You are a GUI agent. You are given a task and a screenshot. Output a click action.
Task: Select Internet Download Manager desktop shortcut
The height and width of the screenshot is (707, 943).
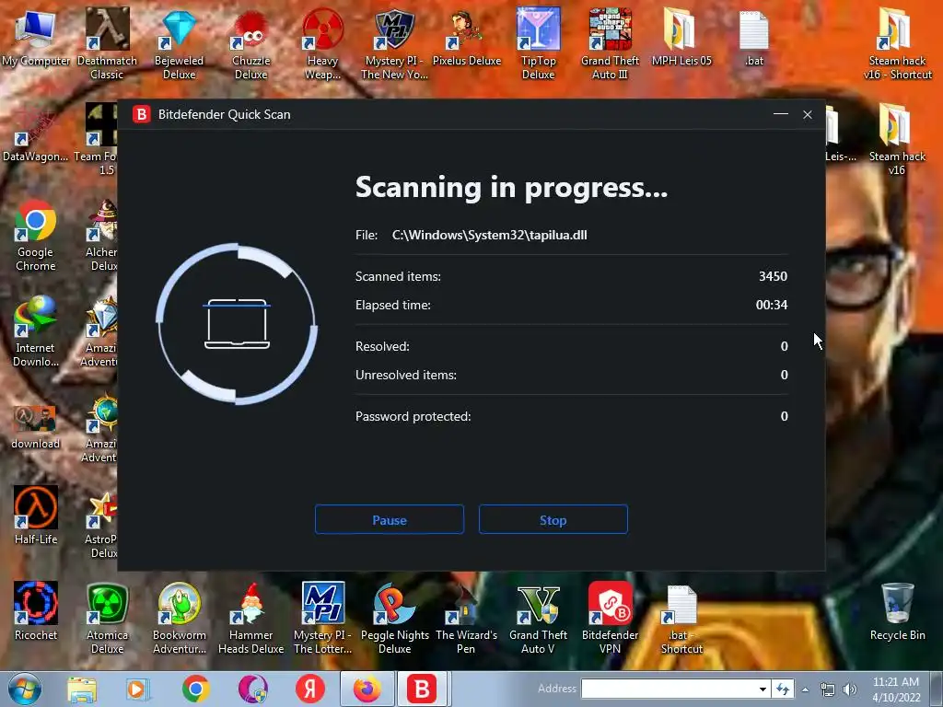click(x=36, y=330)
